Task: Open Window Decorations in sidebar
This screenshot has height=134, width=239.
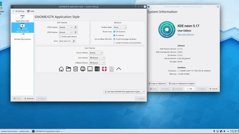Action: point(22,37)
